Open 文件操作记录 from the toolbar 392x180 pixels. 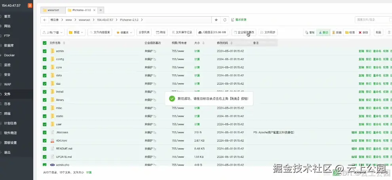pos(182,32)
